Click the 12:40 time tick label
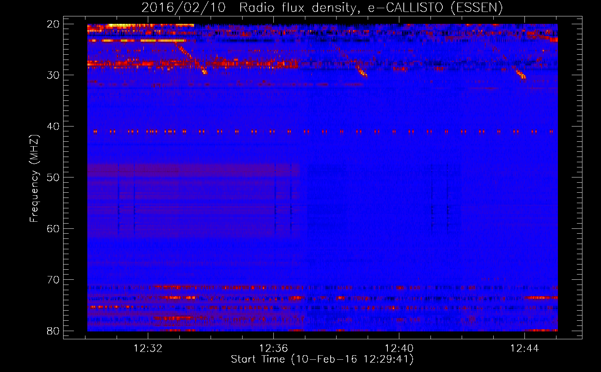This screenshot has width=601, height=372. click(x=399, y=349)
